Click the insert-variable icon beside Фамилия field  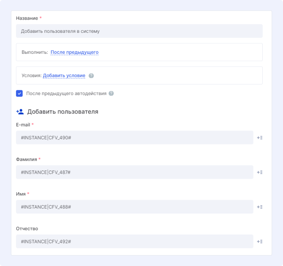pyautogui.click(x=260, y=172)
